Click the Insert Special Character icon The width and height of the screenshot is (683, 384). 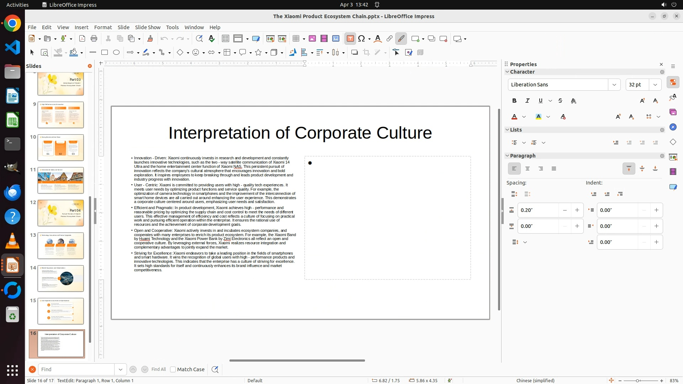[x=361, y=39]
